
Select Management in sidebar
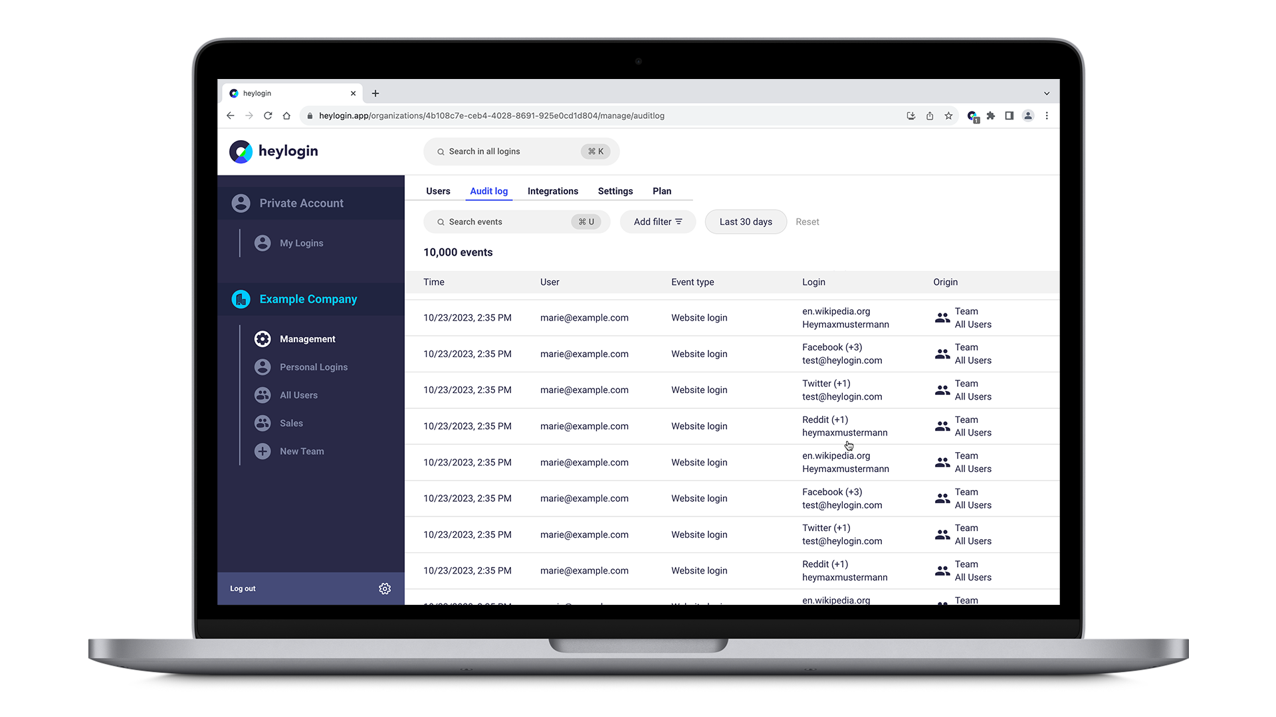click(307, 339)
